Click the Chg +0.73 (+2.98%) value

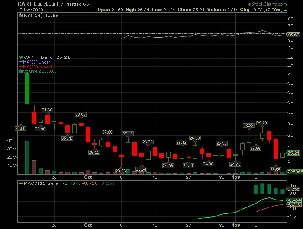[261, 10]
